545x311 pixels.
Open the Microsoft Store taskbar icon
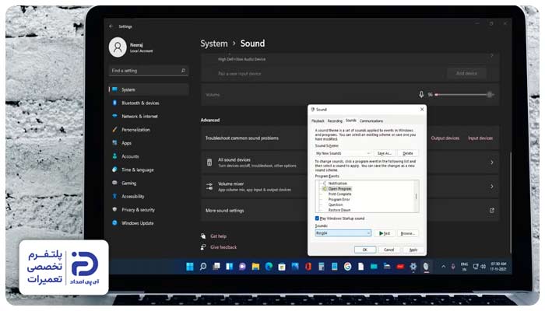click(282, 267)
